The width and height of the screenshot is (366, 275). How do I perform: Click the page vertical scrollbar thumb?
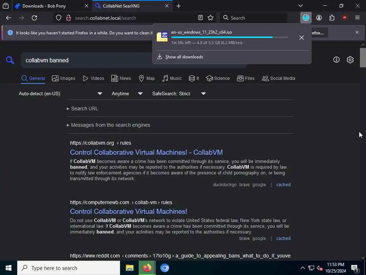[363, 58]
